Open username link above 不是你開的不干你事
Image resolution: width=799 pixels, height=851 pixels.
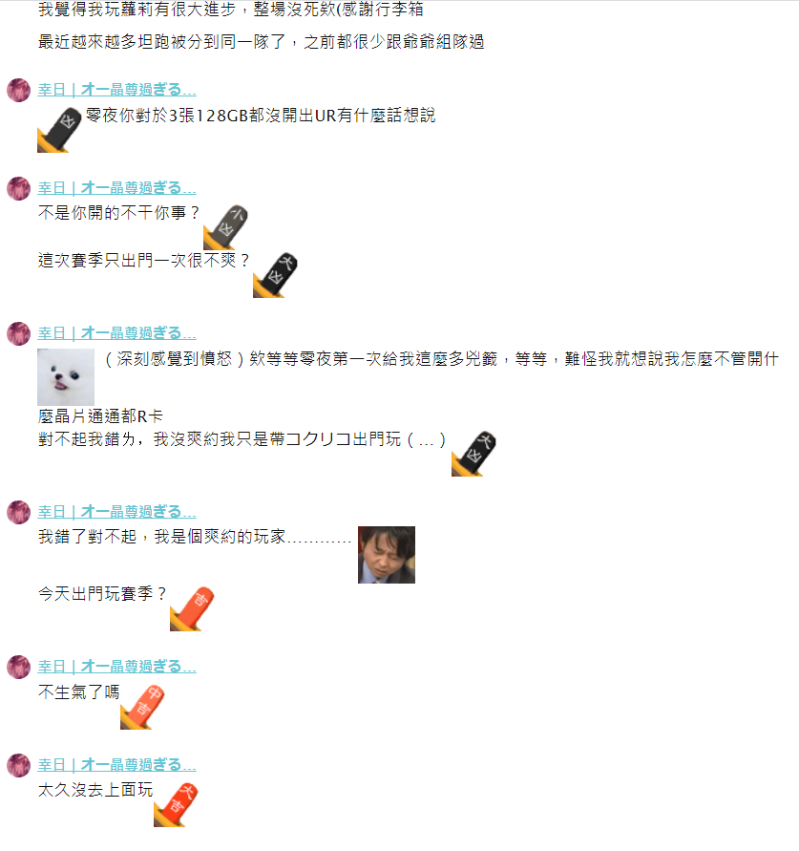pos(116,188)
